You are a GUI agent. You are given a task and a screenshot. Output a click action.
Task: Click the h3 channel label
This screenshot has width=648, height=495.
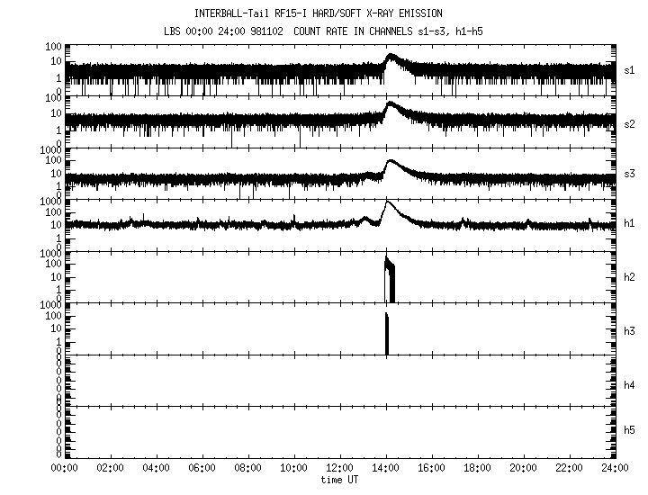tap(629, 330)
